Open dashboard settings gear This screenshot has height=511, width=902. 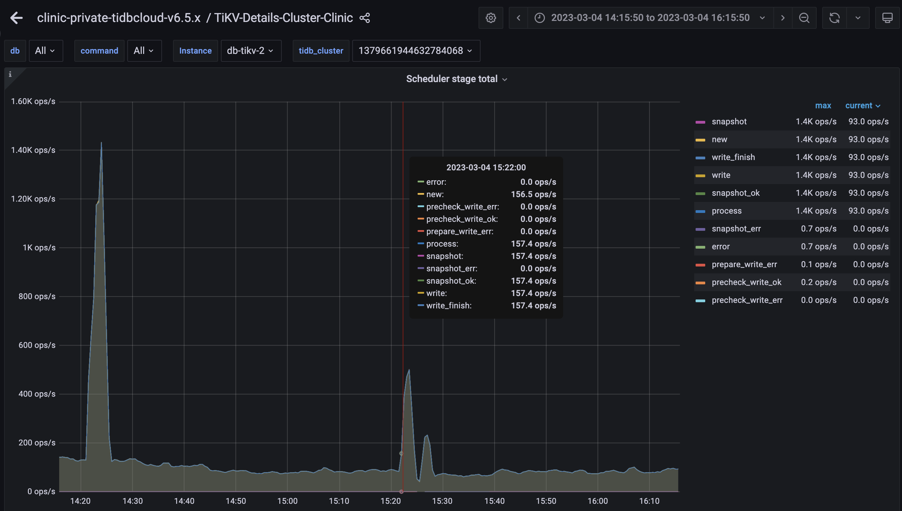click(490, 18)
